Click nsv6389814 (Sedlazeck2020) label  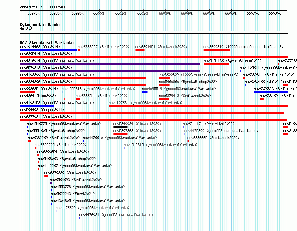point(269,75)
